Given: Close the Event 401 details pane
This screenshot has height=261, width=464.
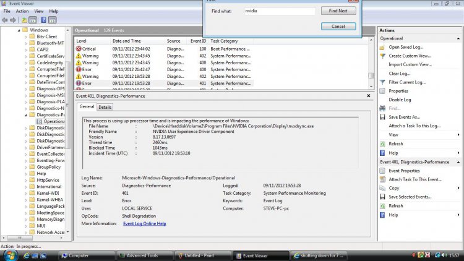Looking at the screenshot, I should click(369, 96).
